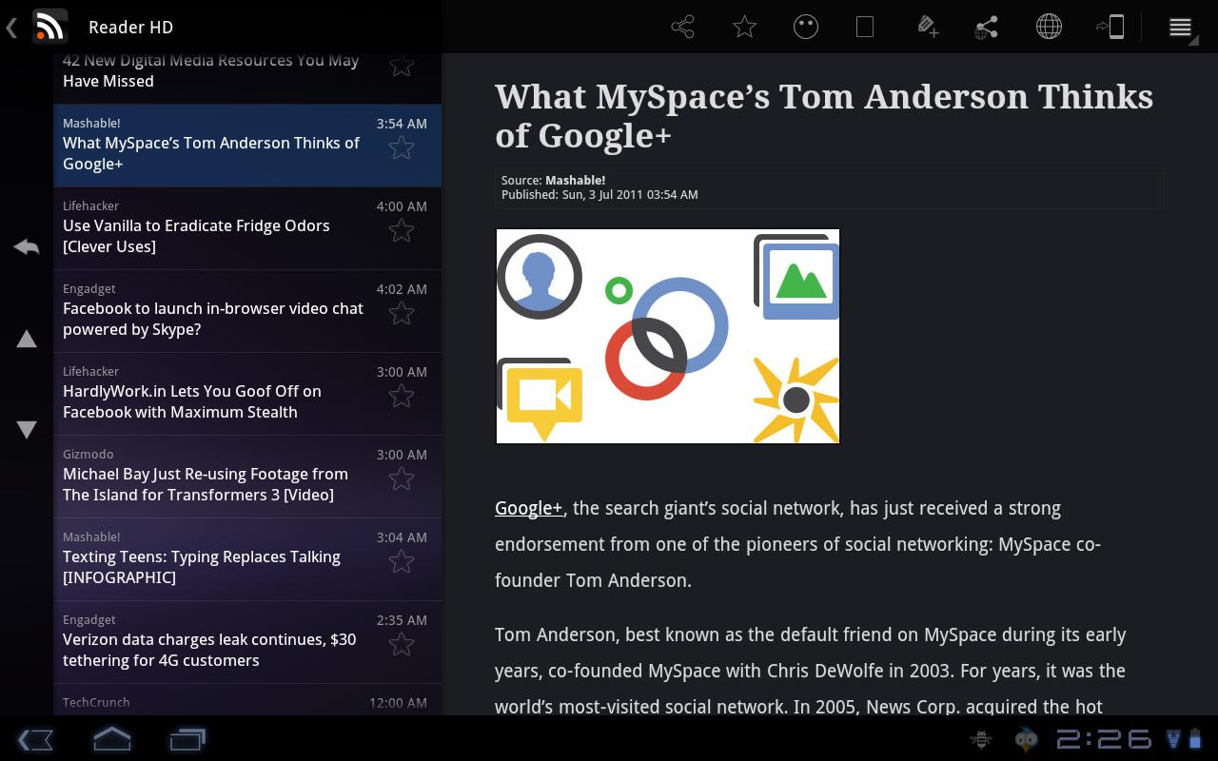Go to previous article with up triangle
Viewport: 1218px width, 761px height.
[x=27, y=339]
